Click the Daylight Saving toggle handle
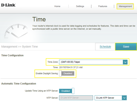Viewport: 137px width, 101px height. coord(60,73)
